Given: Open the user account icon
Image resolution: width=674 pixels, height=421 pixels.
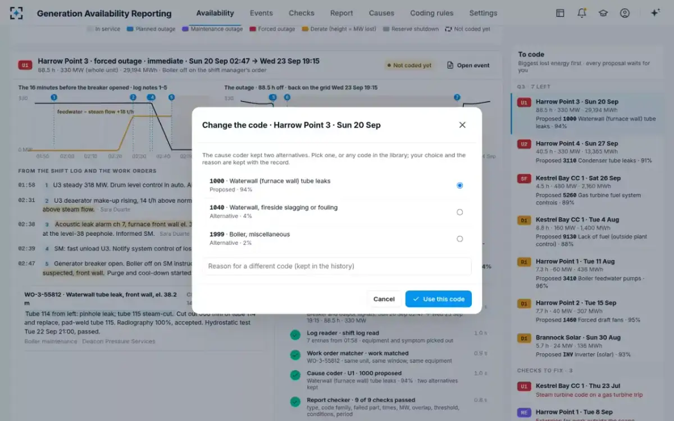Looking at the screenshot, I should pyautogui.click(x=625, y=13).
